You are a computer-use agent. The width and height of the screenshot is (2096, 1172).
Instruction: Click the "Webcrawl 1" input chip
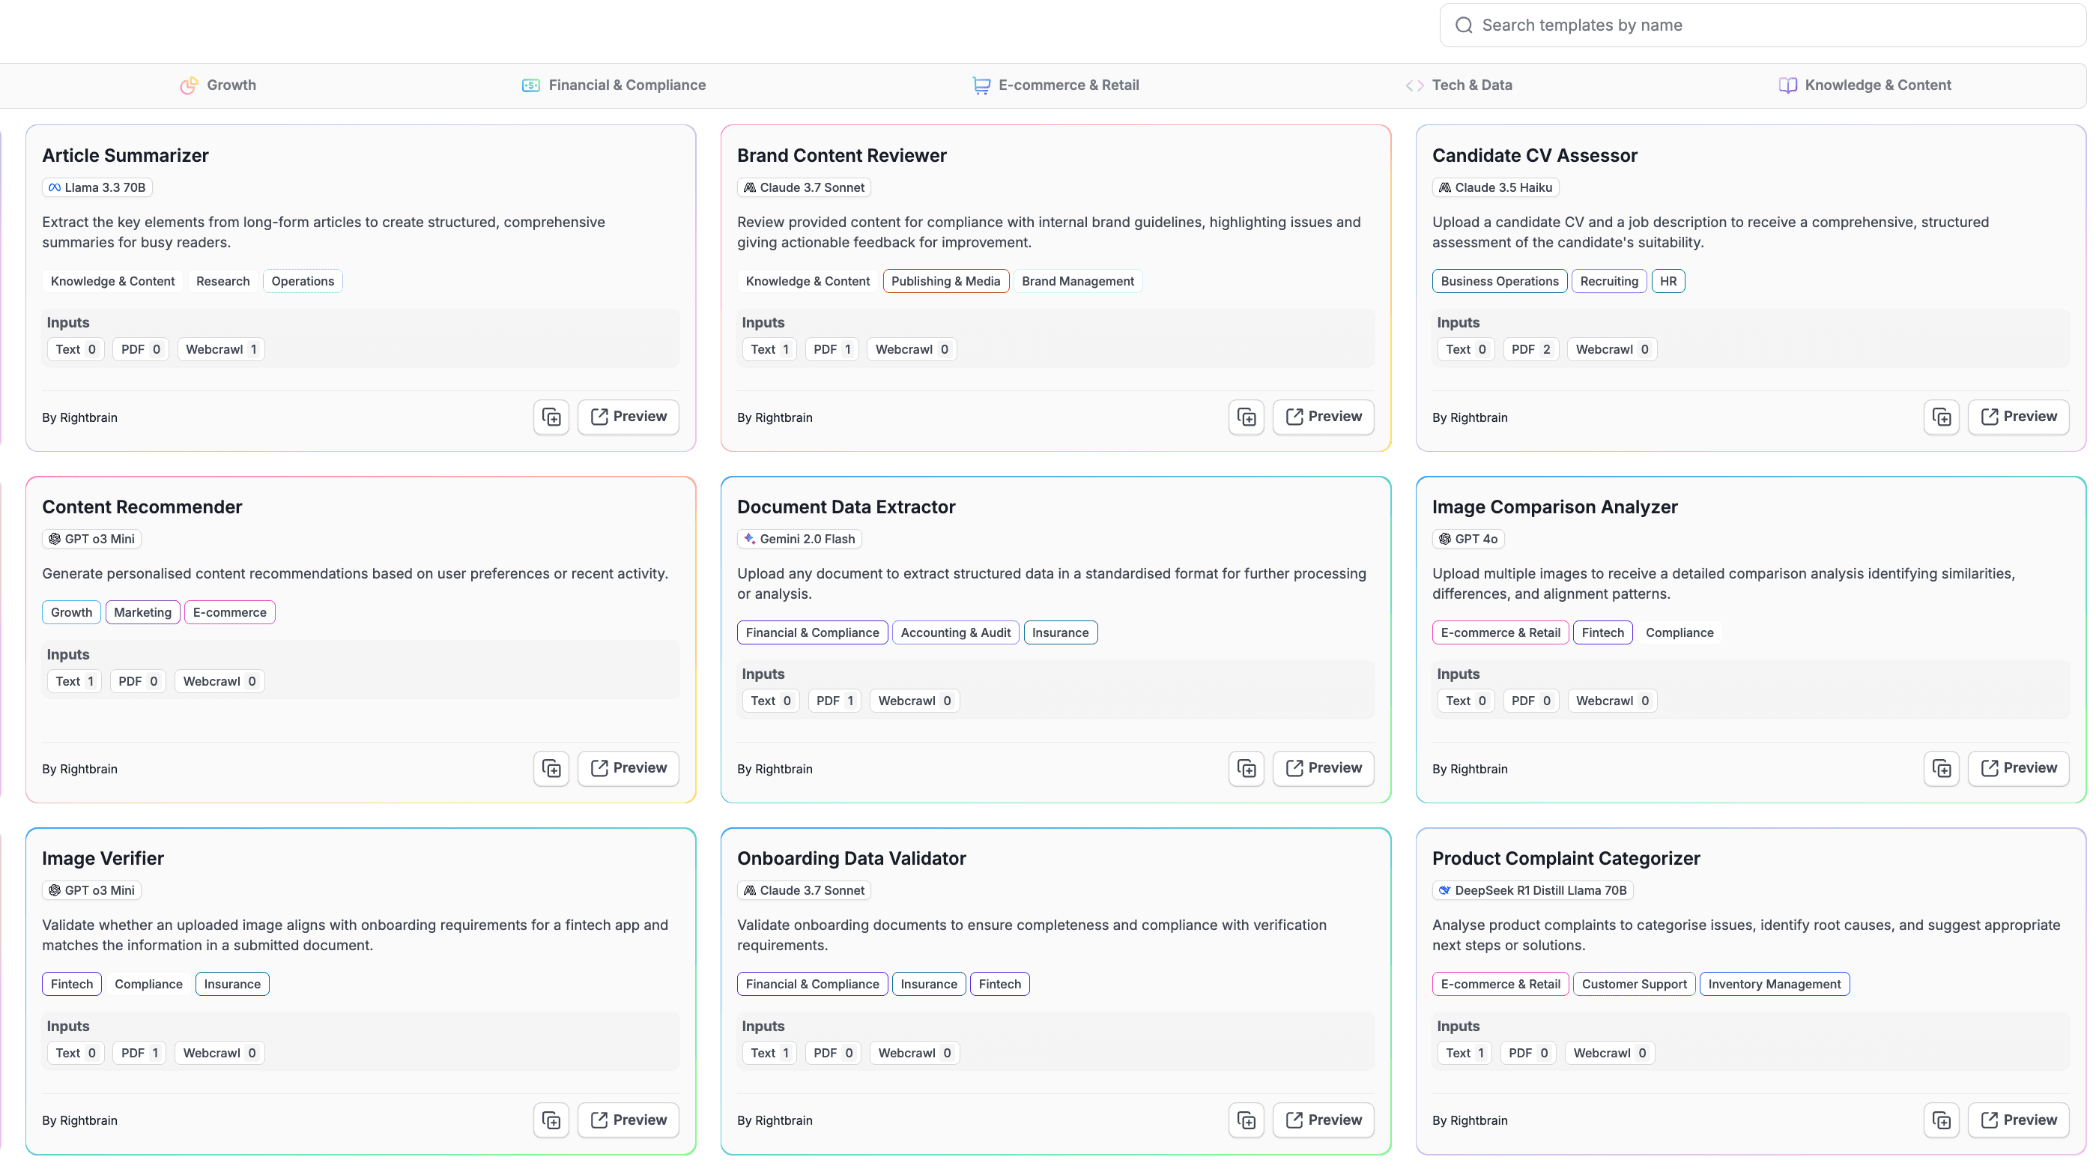221,350
